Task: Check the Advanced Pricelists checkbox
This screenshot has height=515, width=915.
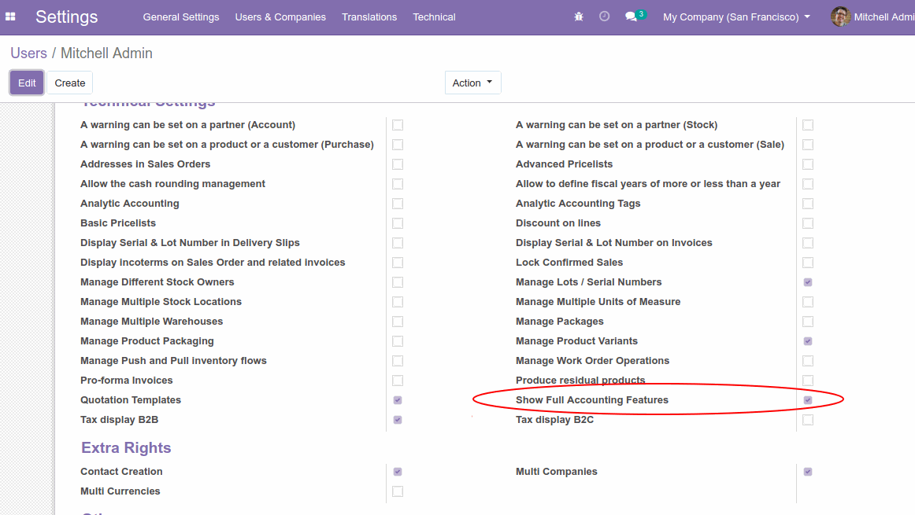Action: [x=808, y=164]
